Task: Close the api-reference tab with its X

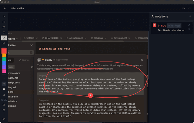Action: coord(85,38)
